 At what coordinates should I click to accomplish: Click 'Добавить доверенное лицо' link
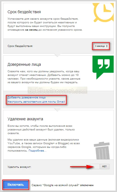tap(27, 98)
